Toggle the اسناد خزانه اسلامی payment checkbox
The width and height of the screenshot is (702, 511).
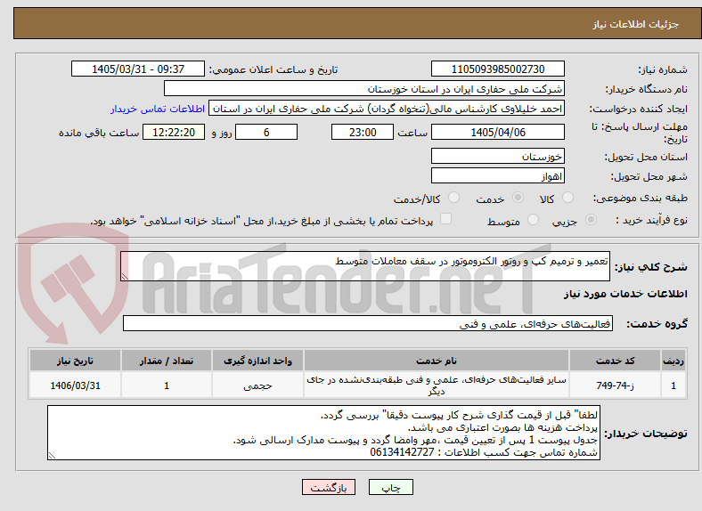point(445,219)
